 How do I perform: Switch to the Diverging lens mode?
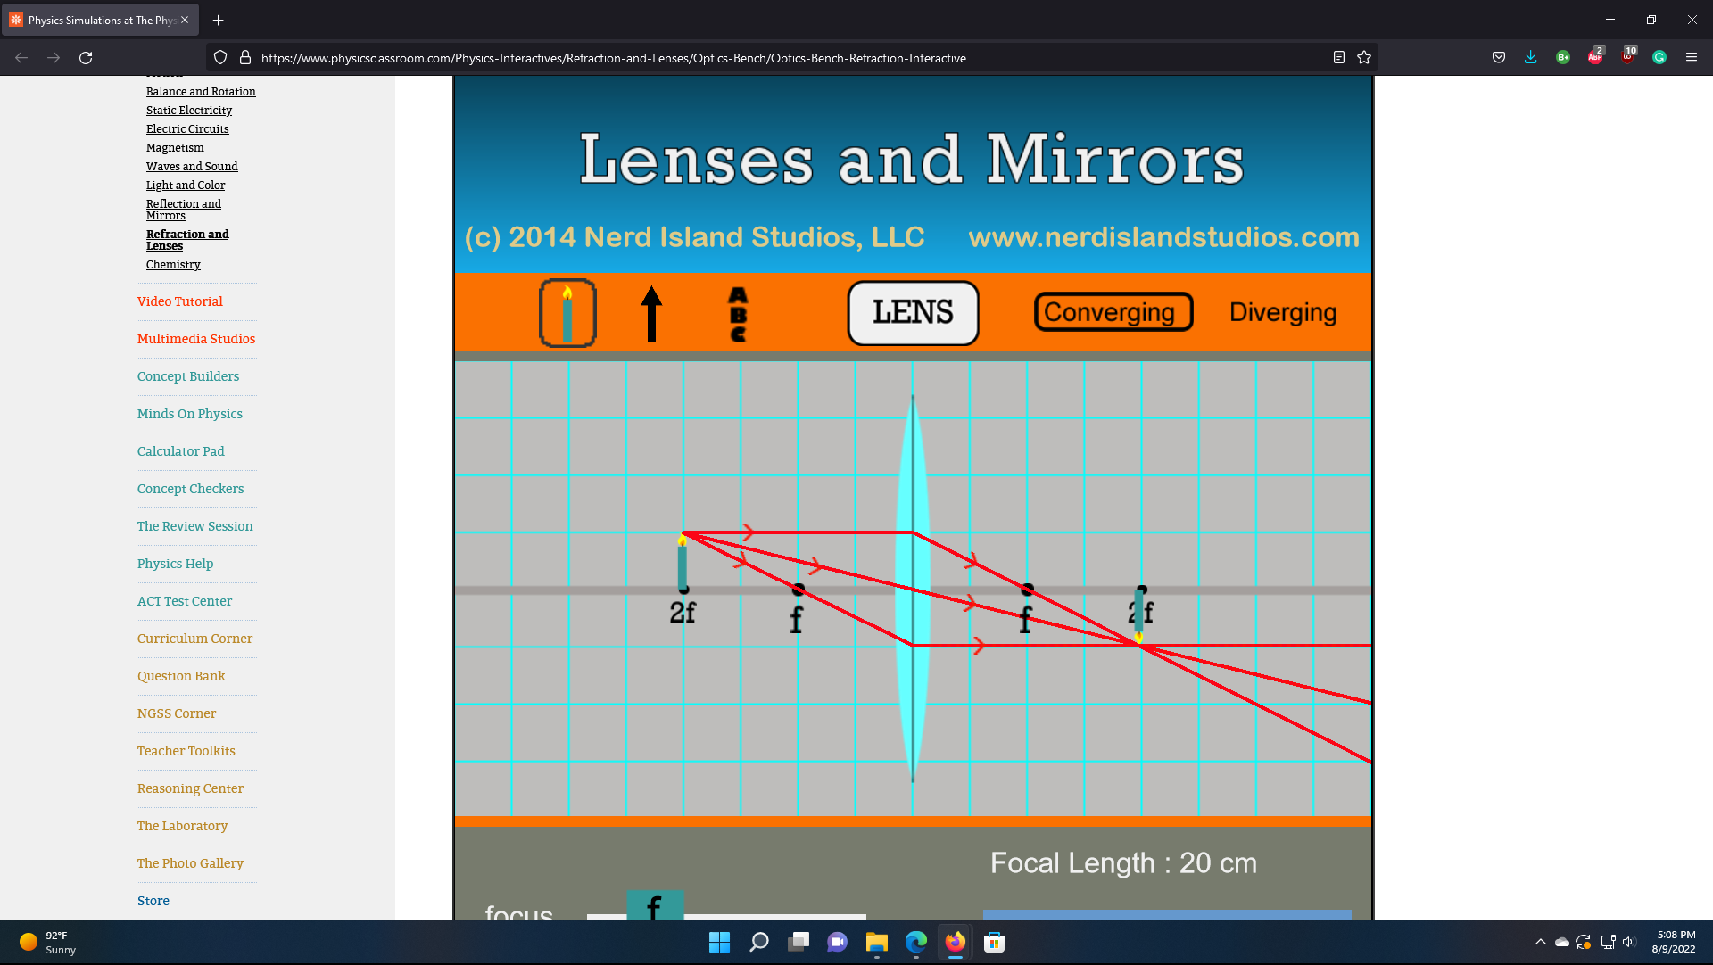pos(1283,312)
